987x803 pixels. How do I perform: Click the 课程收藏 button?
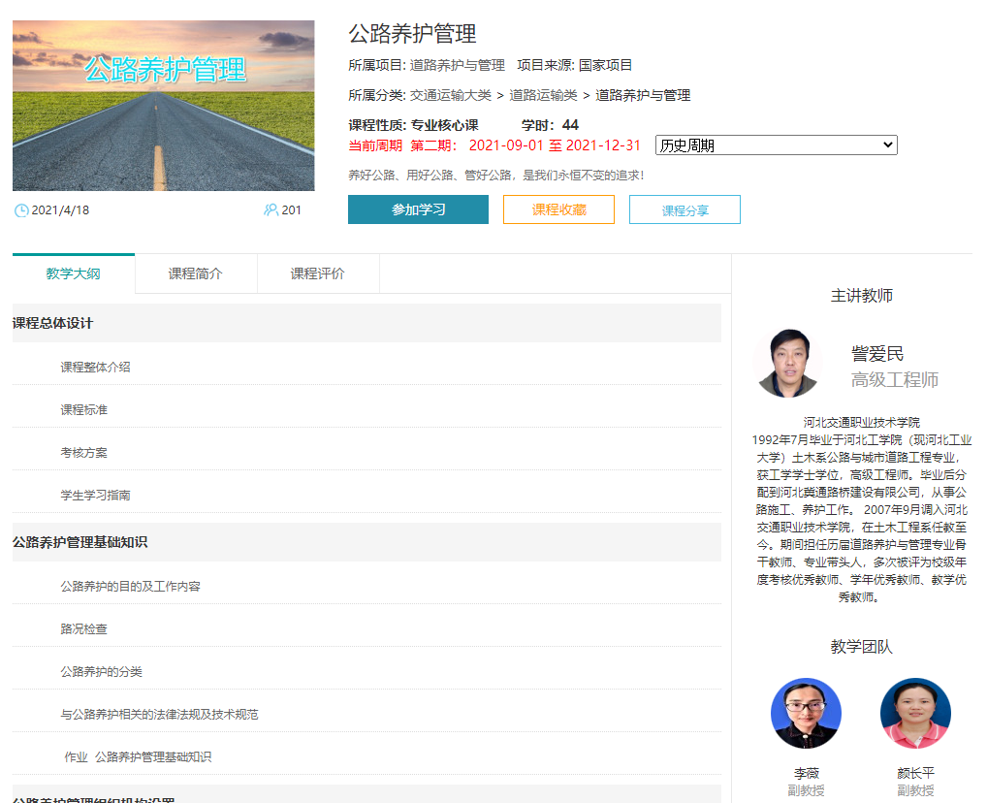coord(558,209)
